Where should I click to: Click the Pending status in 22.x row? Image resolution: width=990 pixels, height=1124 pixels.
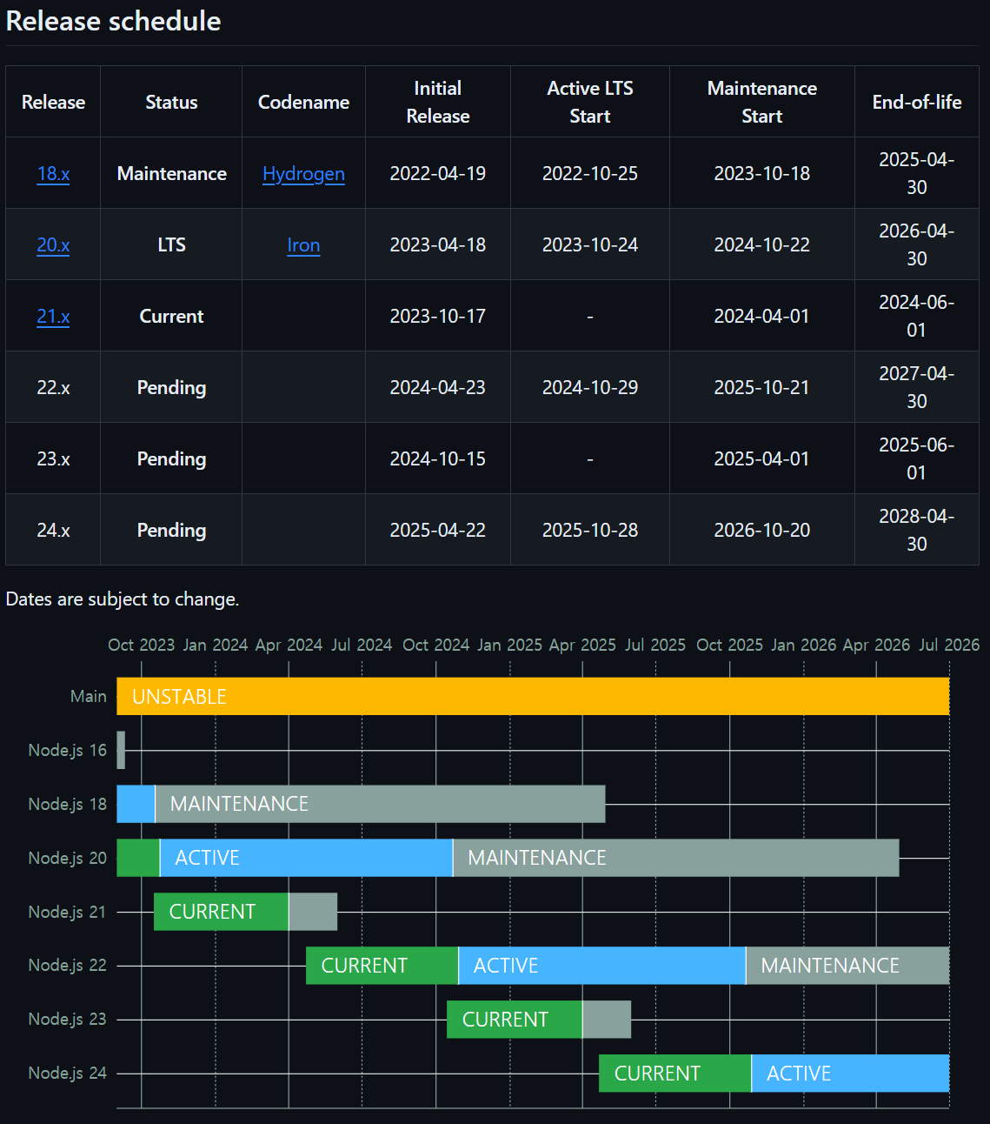tap(171, 387)
